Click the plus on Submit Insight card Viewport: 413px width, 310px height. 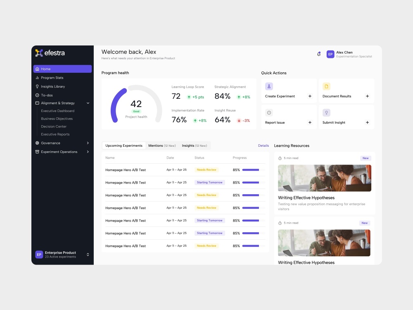coord(368,122)
